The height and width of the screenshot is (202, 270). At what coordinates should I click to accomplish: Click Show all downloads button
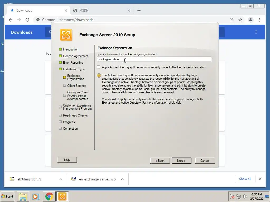pyautogui.click(x=245, y=179)
